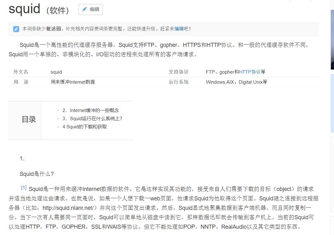Click the Squid是什么？ section heading
The height and width of the screenshot is (235, 334).
tap(37, 174)
